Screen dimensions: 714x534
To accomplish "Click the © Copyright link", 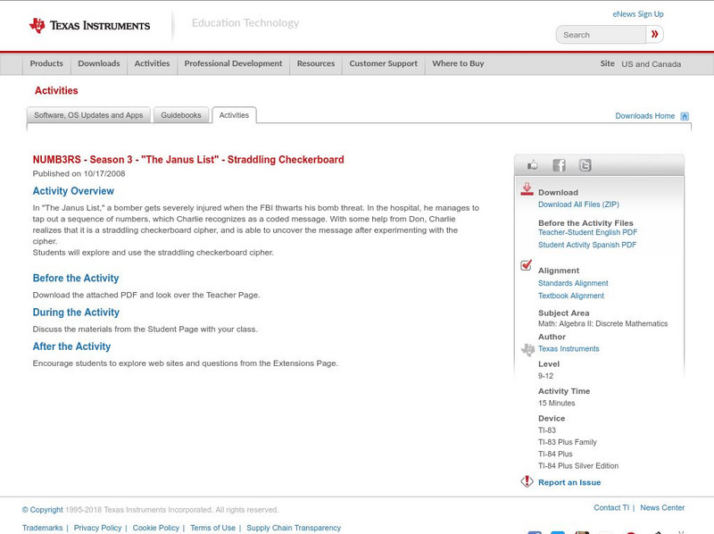I will point(42,510).
